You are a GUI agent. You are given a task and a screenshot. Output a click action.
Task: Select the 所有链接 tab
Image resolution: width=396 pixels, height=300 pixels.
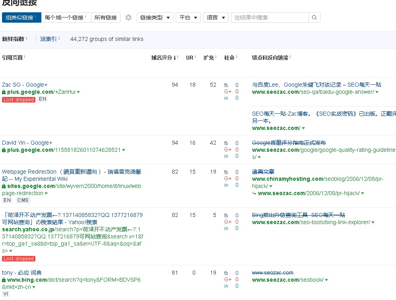(x=106, y=17)
